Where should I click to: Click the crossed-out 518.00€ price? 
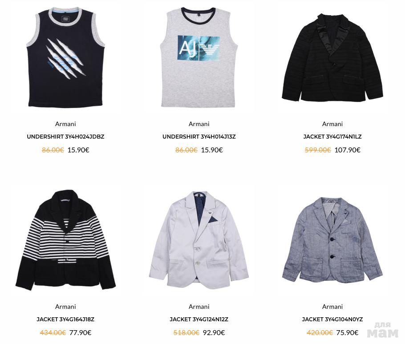pyautogui.click(x=186, y=332)
